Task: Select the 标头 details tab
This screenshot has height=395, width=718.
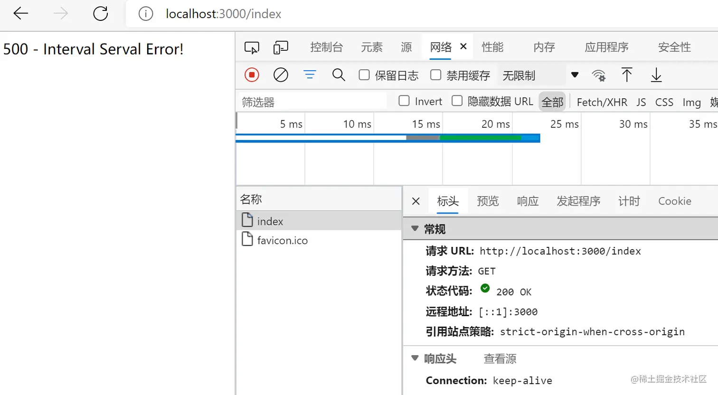Action: point(448,201)
